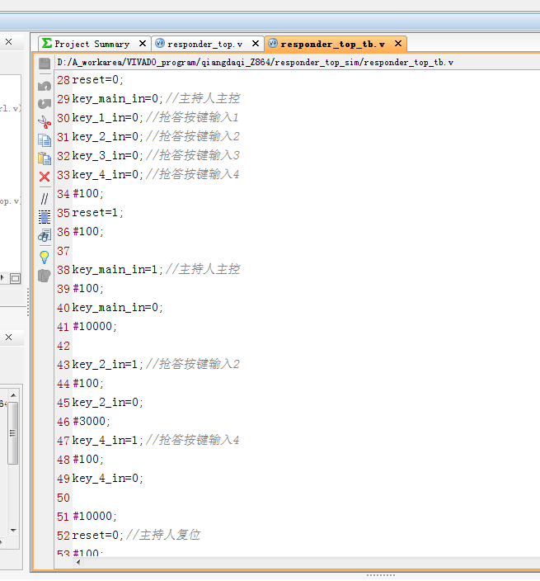The image size is (540, 581).
Task: Click line 31 key_2_in=0 statement
Action: coord(108,136)
